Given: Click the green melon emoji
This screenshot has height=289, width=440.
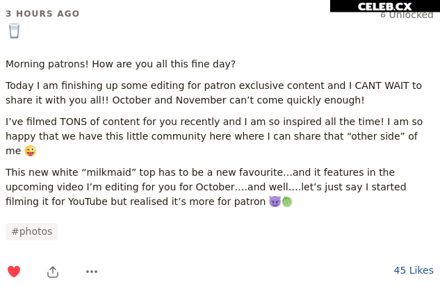Looking at the screenshot, I should tap(287, 201).
